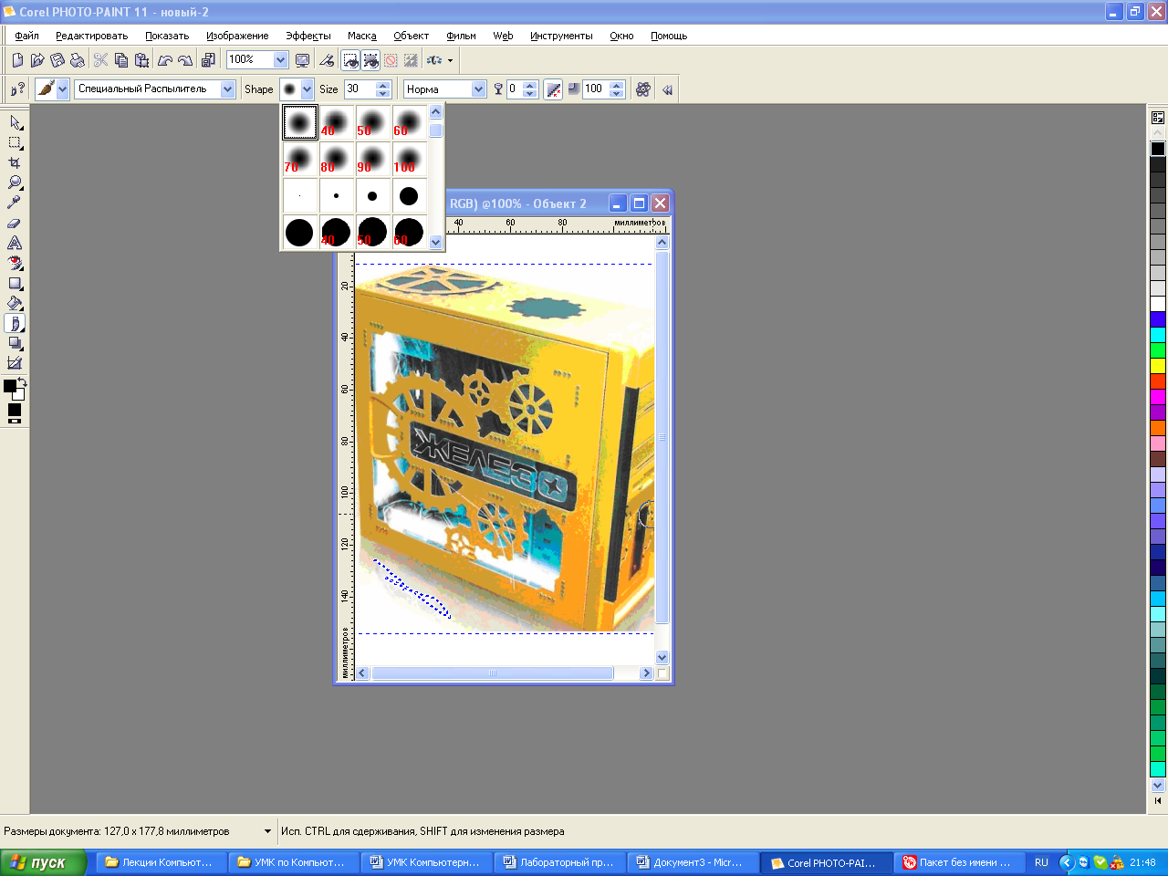Viewport: 1168px width, 876px height.
Task: Select the Red-Eye Removal tool
Action: click(15, 263)
